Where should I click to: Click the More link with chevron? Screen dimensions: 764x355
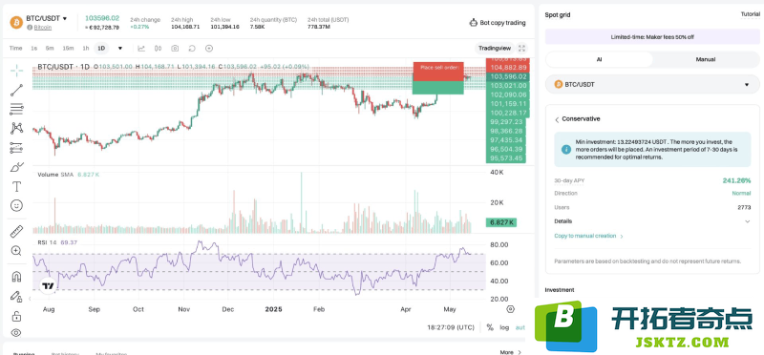coord(510,352)
